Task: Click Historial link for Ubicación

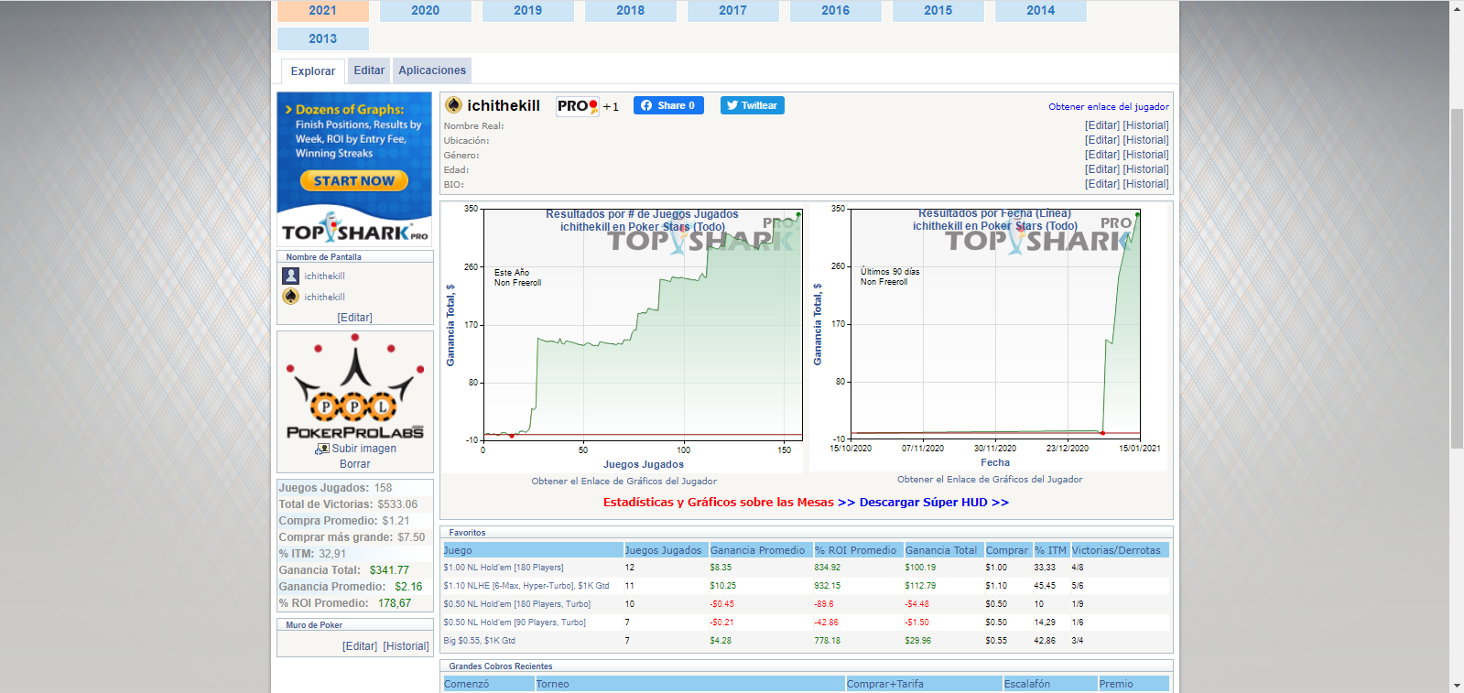Action: point(1146,140)
